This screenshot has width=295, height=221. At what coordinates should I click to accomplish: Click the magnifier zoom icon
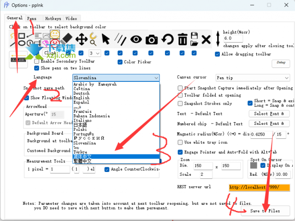[93, 43]
